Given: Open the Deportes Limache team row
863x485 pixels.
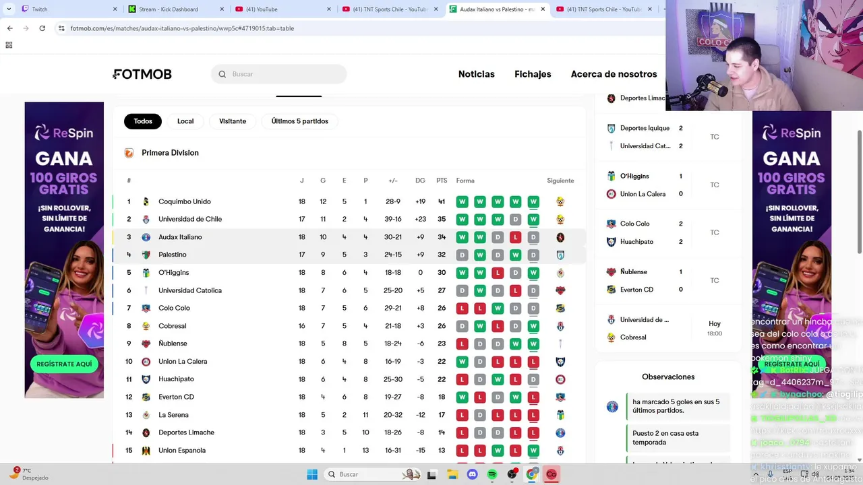Looking at the screenshot, I should point(349,432).
